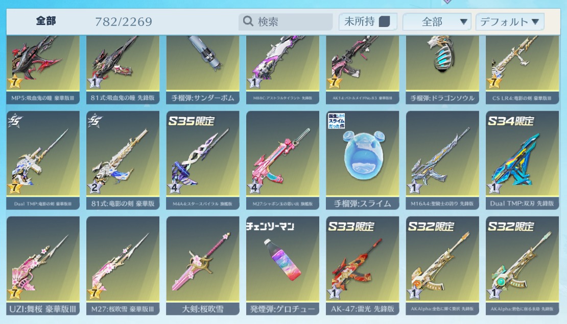Expand the デフォルト sort dropdown
The image size is (567, 324).
pyautogui.click(x=510, y=21)
